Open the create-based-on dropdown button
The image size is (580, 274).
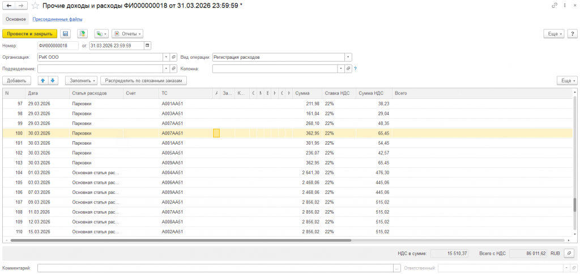click(x=101, y=33)
